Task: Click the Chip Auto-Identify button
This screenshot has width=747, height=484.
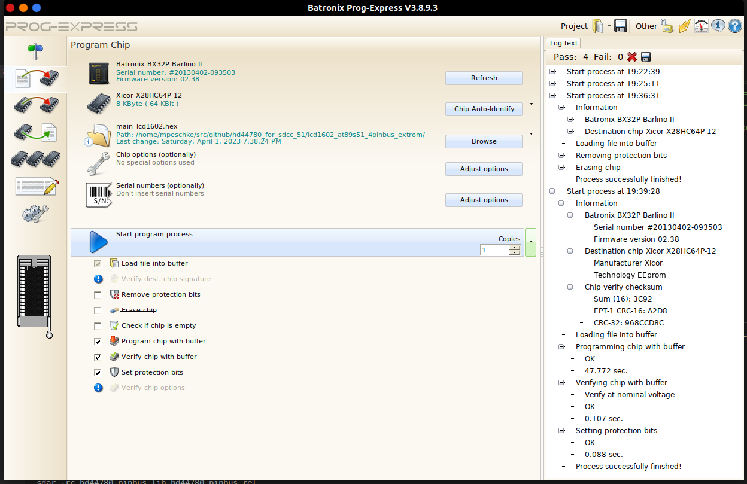Action: click(484, 109)
